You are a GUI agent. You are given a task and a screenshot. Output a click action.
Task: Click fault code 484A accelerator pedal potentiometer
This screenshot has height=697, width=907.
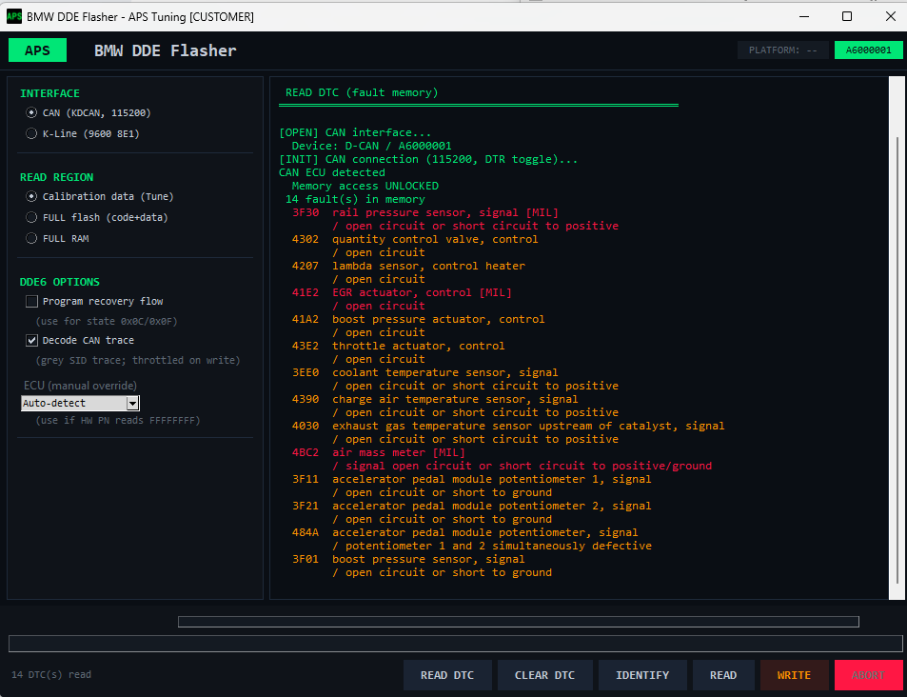[465, 532]
